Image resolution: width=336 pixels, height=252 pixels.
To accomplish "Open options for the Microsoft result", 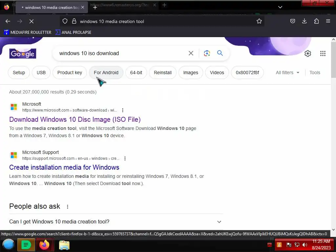I will pos(123,110).
